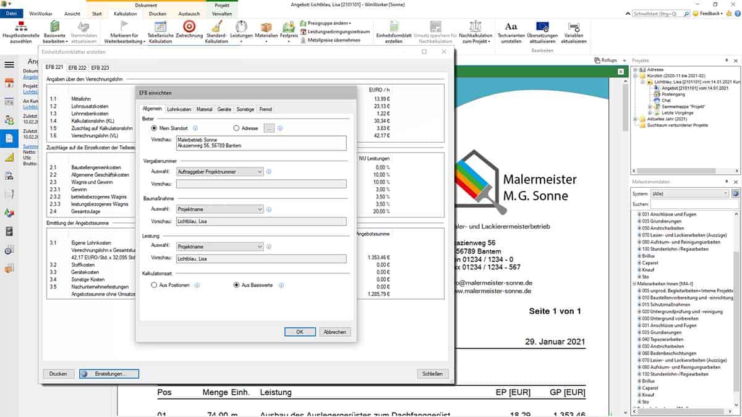Open Vergabenummer Auswahl dropdown
Image resolution: width=742 pixels, height=417 pixels.
(220, 171)
